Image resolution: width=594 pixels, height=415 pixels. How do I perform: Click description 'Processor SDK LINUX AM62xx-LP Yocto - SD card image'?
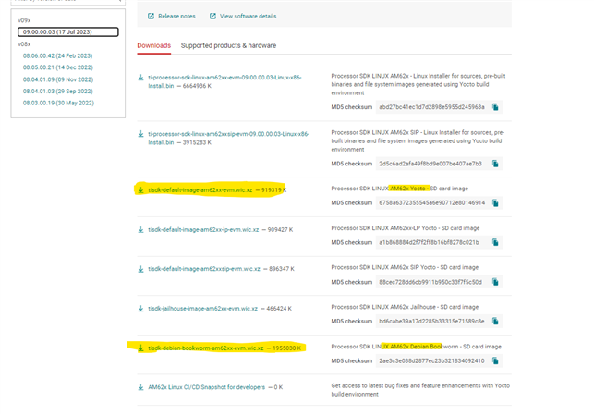(406, 228)
